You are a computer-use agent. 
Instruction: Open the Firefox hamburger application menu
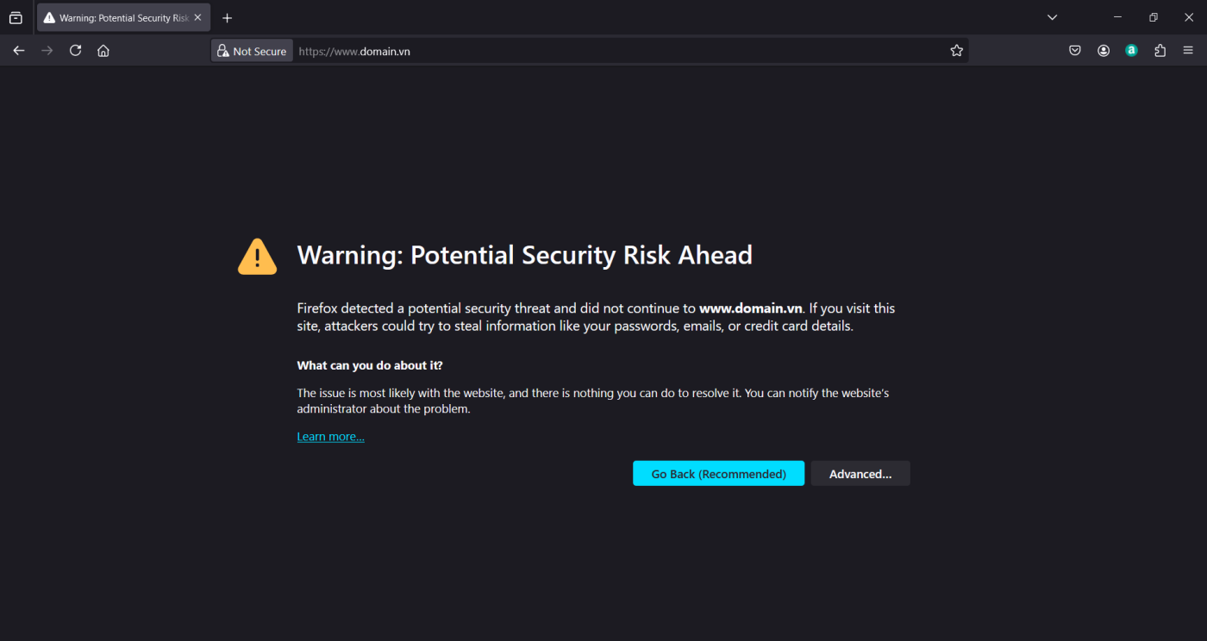[1188, 51]
